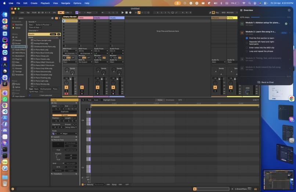Click the magnifier icon in the clip editor

(x=83, y=100)
